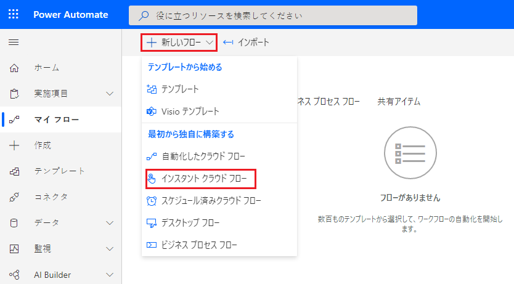Click the 新しいフロー button label
514x284 pixels.
(x=181, y=43)
